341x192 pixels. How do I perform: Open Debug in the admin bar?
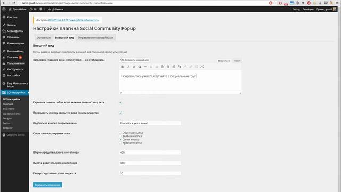coord(296,9)
